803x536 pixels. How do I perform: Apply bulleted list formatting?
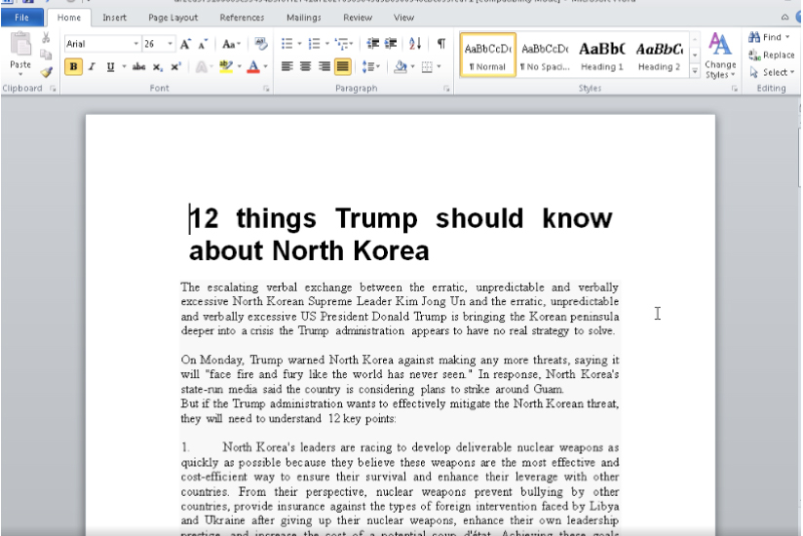point(287,44)
